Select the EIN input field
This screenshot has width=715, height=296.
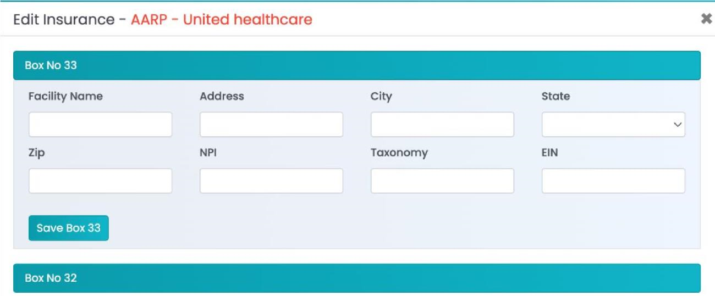tap(613, 181)
